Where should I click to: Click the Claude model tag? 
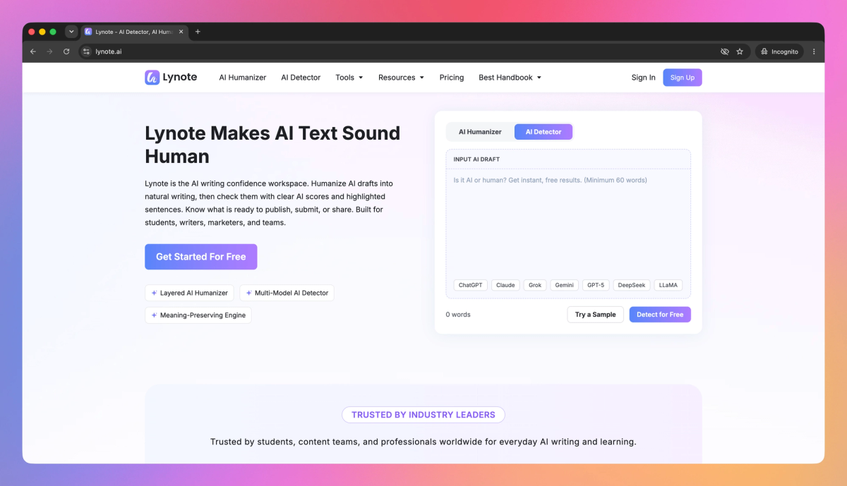click(x=505, y=285)
